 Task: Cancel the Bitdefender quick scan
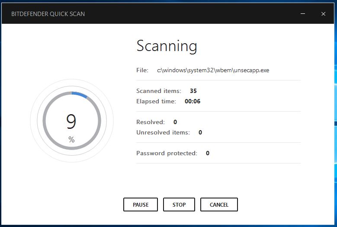click(219, 205)
